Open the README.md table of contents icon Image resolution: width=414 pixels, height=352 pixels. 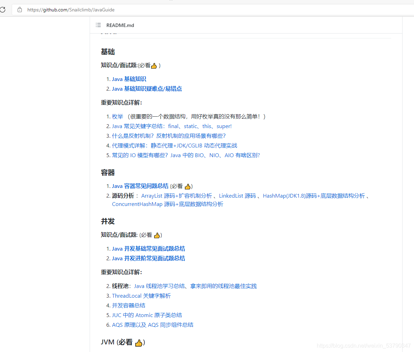pyautogui.click(x=98, y=25)
